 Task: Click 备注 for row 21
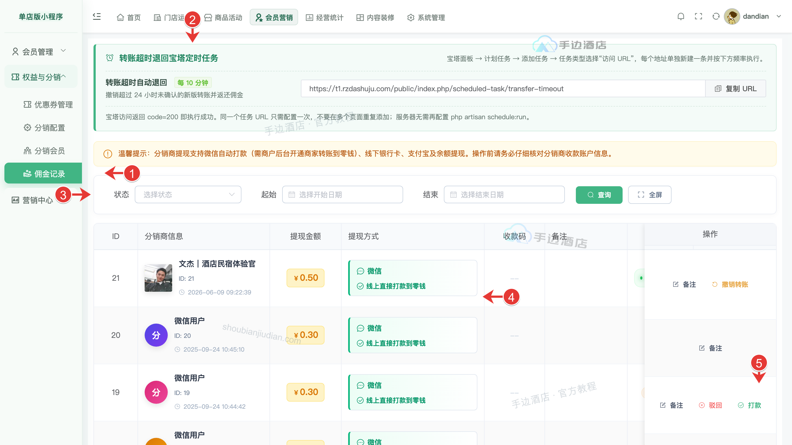click(x=684, y=284)
